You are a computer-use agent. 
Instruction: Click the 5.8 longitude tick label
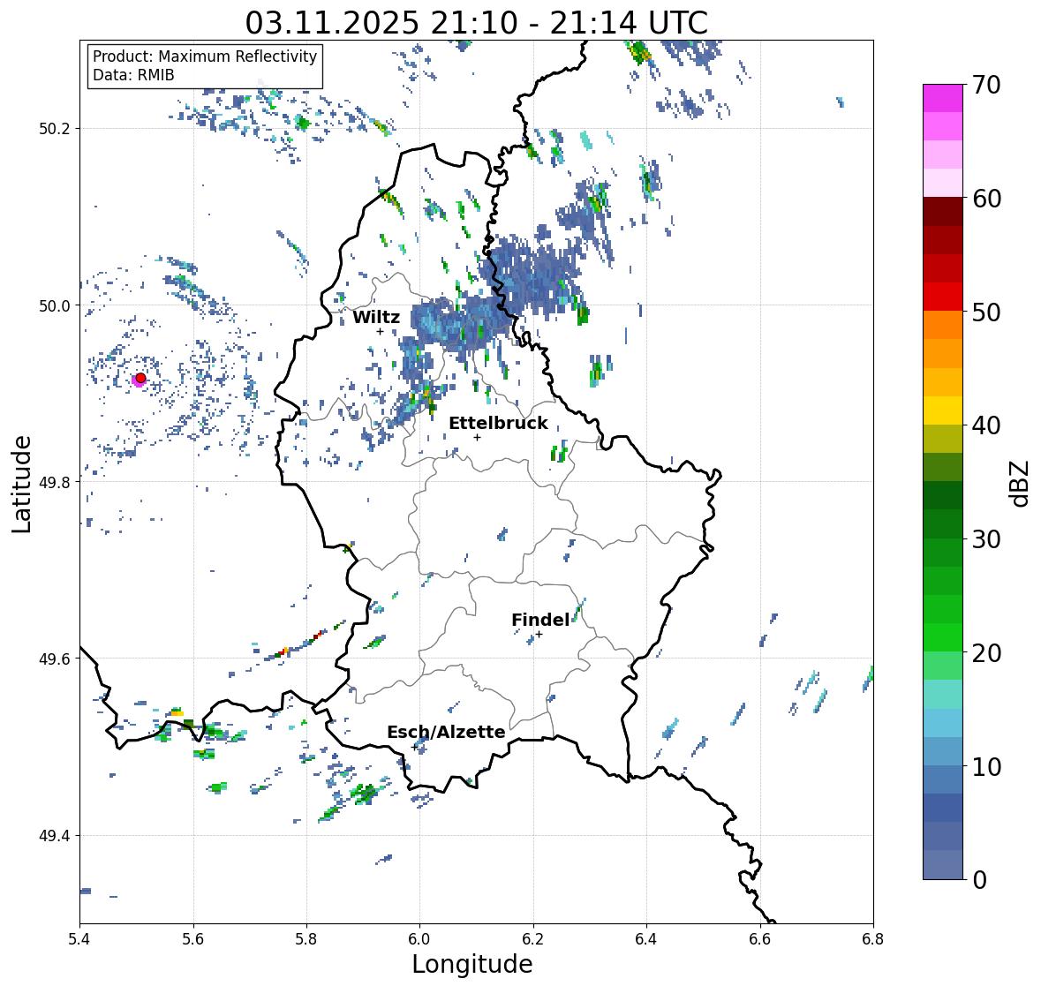(306, 939)
